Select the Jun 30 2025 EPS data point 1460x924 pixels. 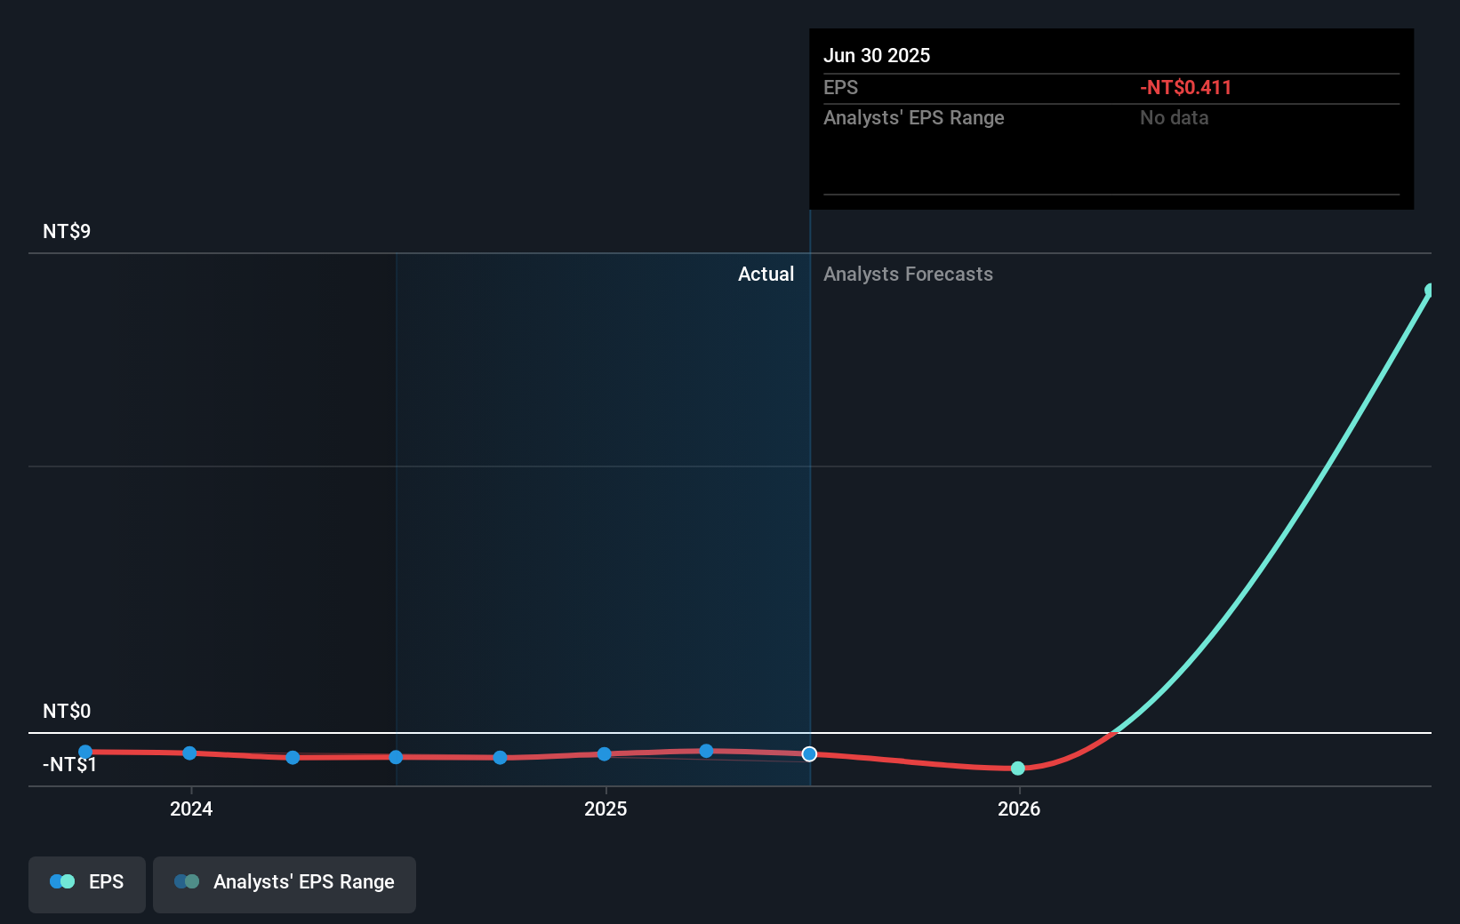tap(809, 754)
